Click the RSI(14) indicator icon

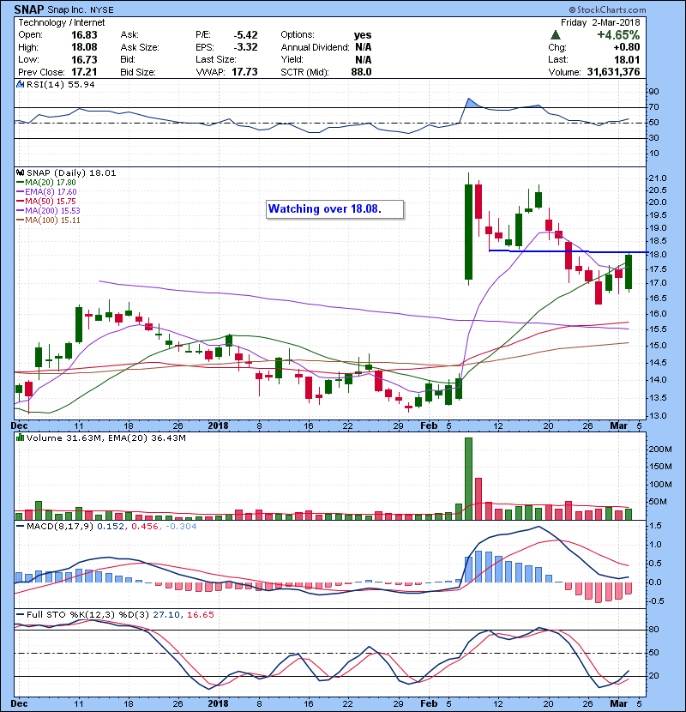click(x=20, y=84)
